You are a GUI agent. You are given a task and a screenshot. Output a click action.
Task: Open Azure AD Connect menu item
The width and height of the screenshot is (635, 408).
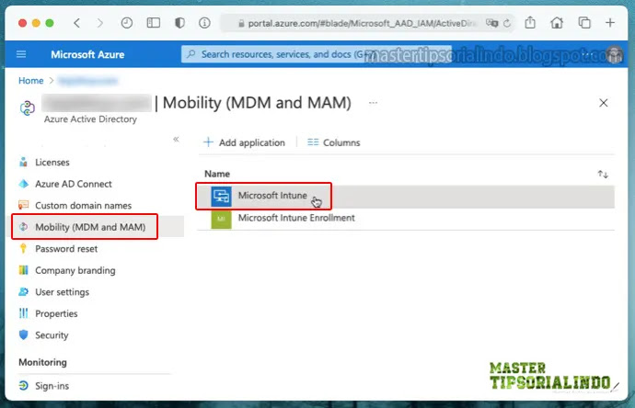(x=74, y=184)
